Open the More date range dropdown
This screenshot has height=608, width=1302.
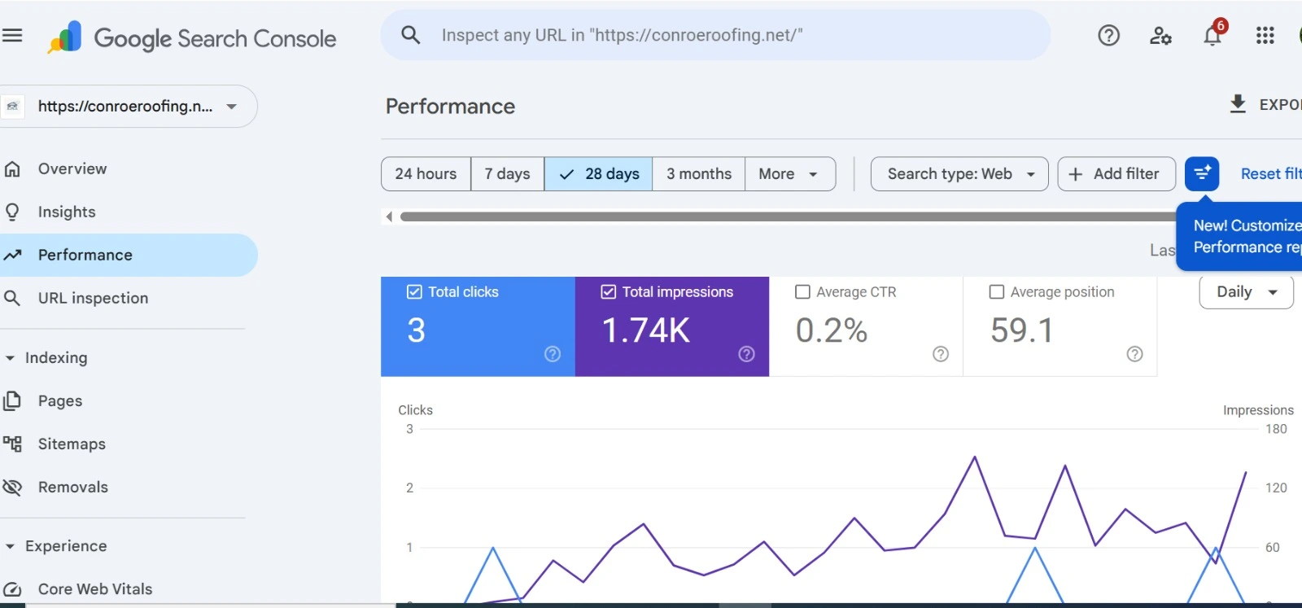click(789, 174)
